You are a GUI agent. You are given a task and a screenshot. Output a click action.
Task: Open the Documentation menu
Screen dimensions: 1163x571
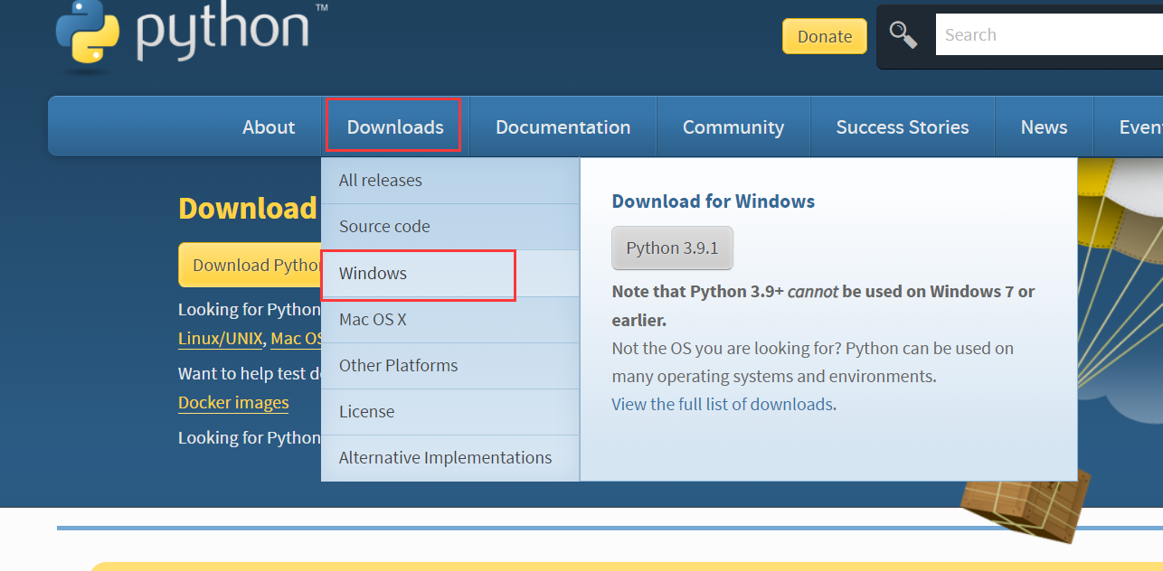[563, 127]
